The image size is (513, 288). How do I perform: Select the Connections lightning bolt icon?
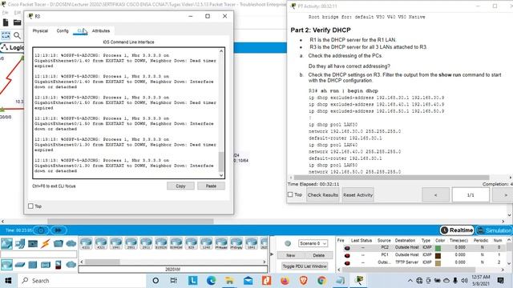click(x=45, y=243)
